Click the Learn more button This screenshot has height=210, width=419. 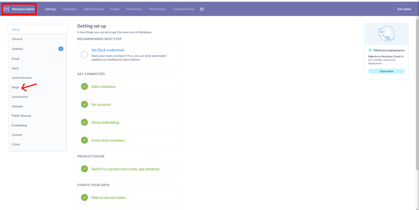[x=386, y=71]
